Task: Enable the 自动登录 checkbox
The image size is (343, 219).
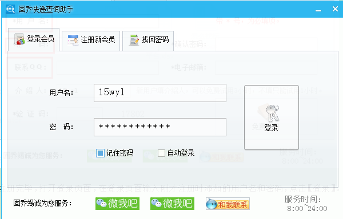Action: click(161, 153)
